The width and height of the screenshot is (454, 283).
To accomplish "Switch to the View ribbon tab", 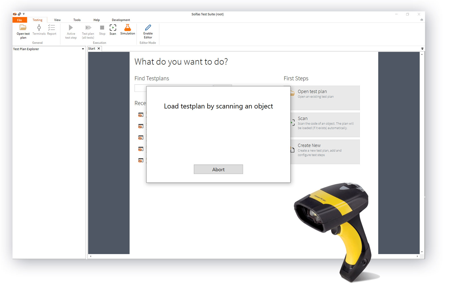I will click(57, 20).
